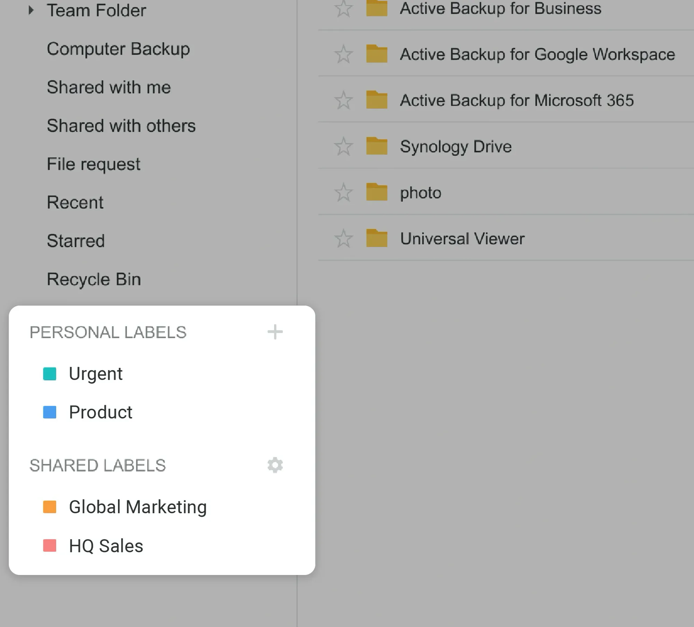Star the Synology Drive folder

(x=343, y=146)
